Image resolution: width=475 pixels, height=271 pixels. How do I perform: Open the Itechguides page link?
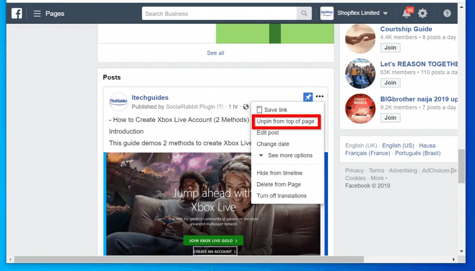pos(150,97)
